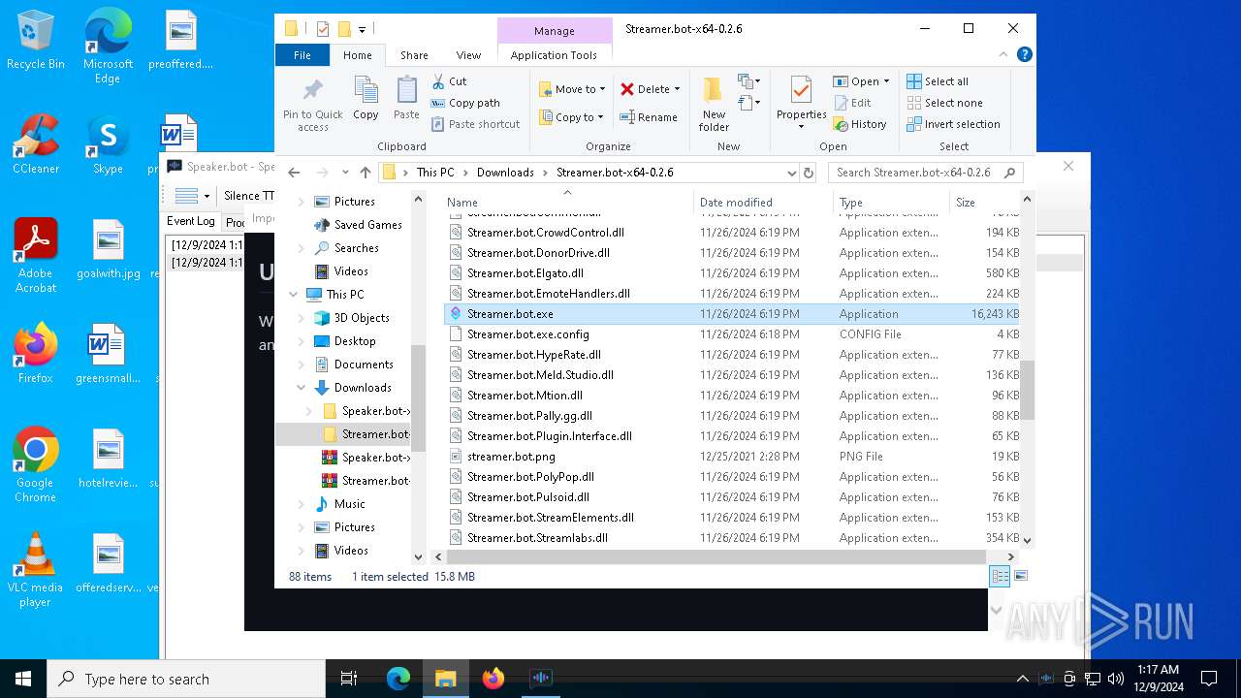Collapse the ribbon with the chevron
The height and width of the screenshot is (698, 1241).
click(x=1004, y=55)
